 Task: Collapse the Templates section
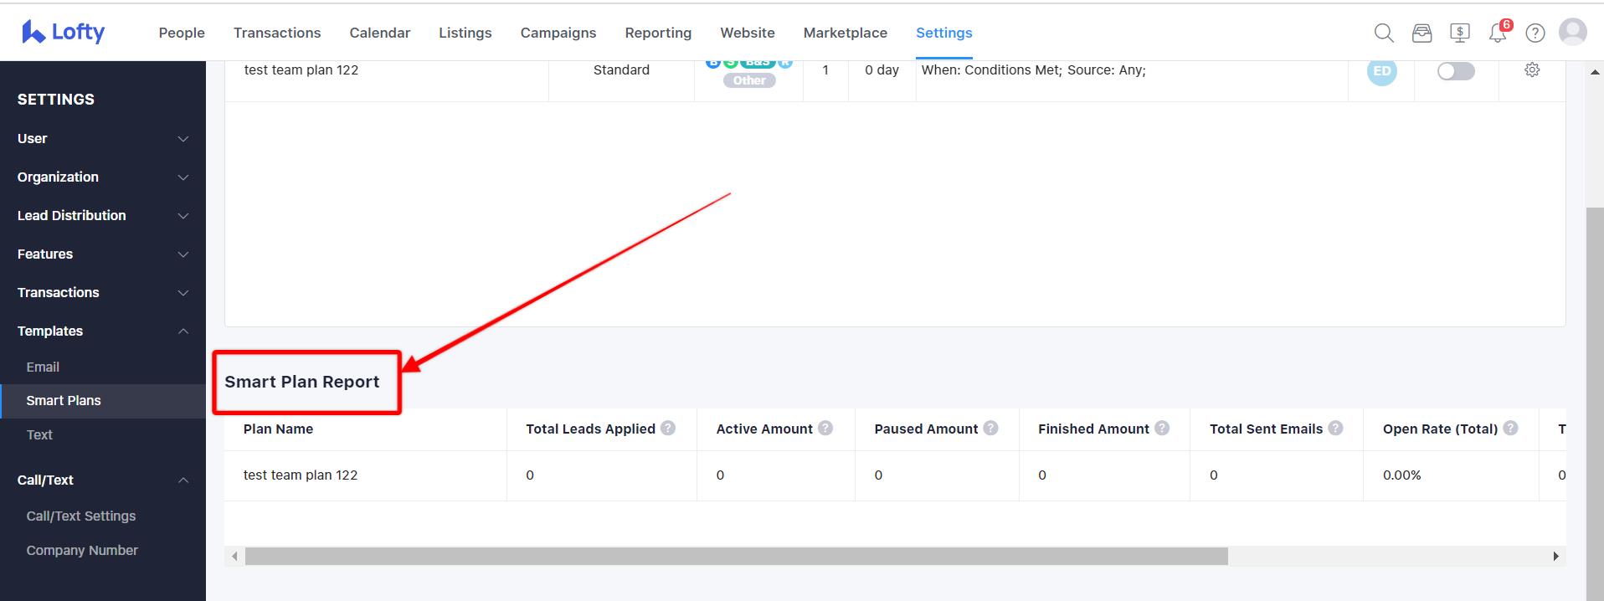pyautogui.click(x=103, y=331)
